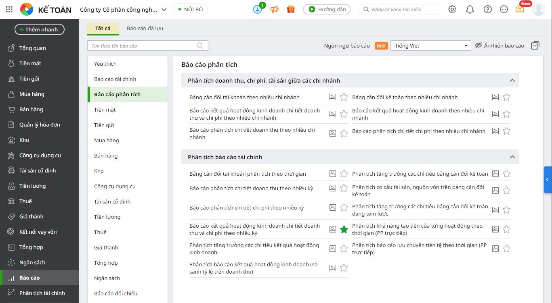This screenshot has width=552, height=303.
Task: Select Báo cáo tài chính category
Action: [x=128, y=79]
